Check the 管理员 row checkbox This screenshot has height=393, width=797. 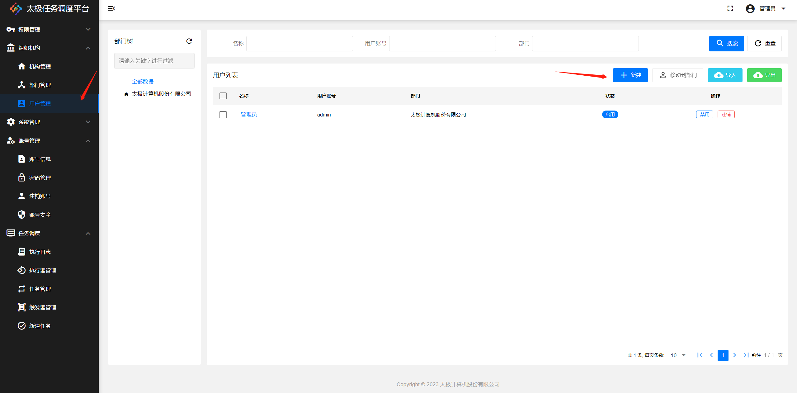(223, 115)
